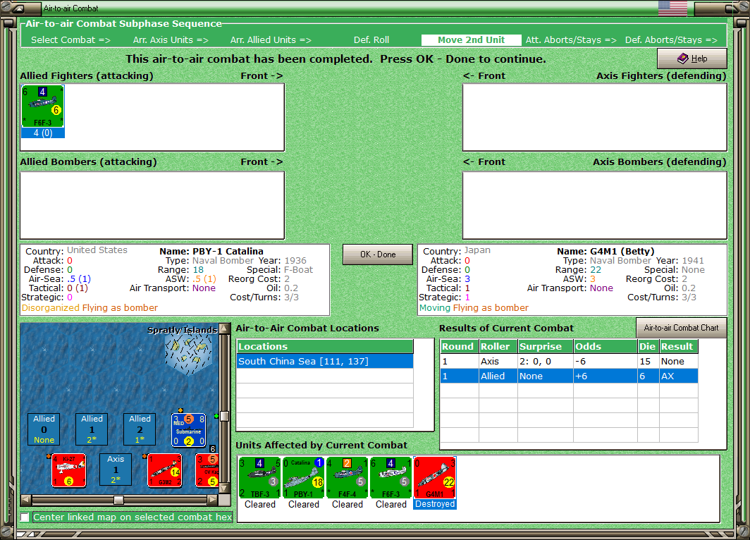
Task: Click the Odds column header
Action: [x=605, y=346]
